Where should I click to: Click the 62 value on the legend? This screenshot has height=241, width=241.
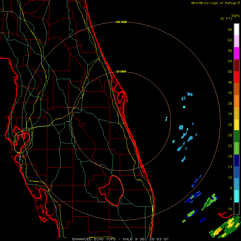point(230,40)
